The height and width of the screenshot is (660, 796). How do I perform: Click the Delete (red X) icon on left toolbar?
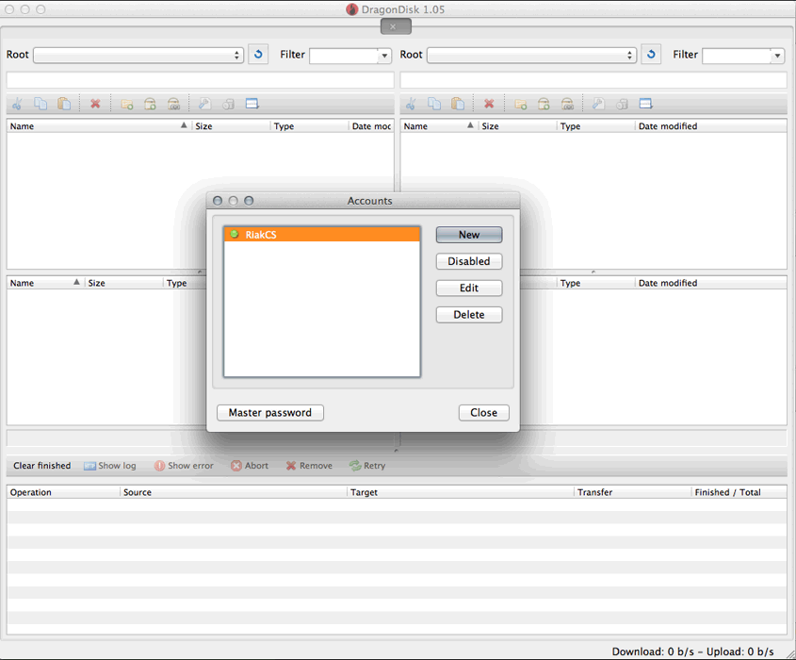point(95,104)
